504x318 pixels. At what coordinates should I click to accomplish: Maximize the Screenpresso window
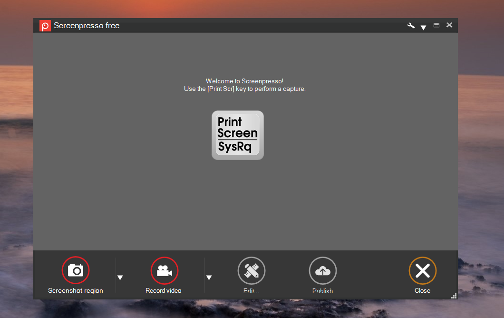pyautogui.click(x=436, y=25)
